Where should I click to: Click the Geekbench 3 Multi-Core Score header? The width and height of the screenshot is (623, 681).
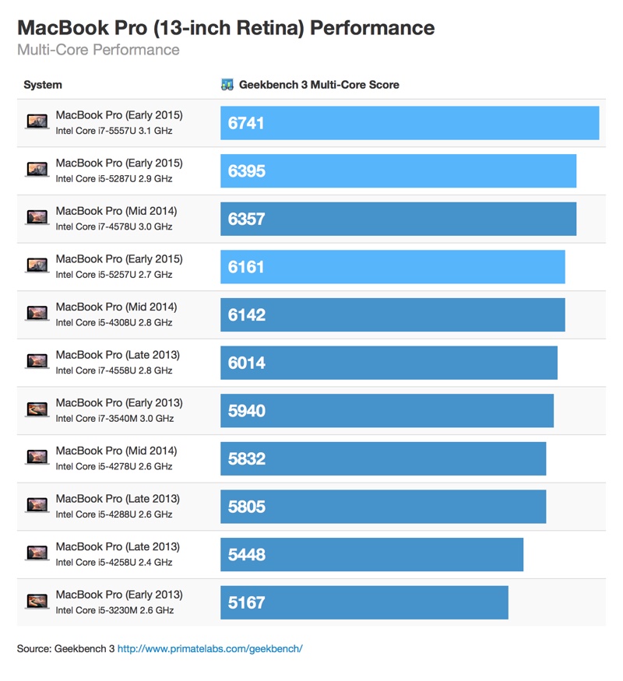319,85
